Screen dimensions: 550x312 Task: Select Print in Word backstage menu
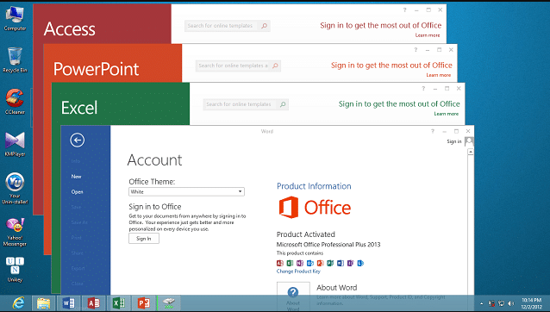[x=77, y=238]
